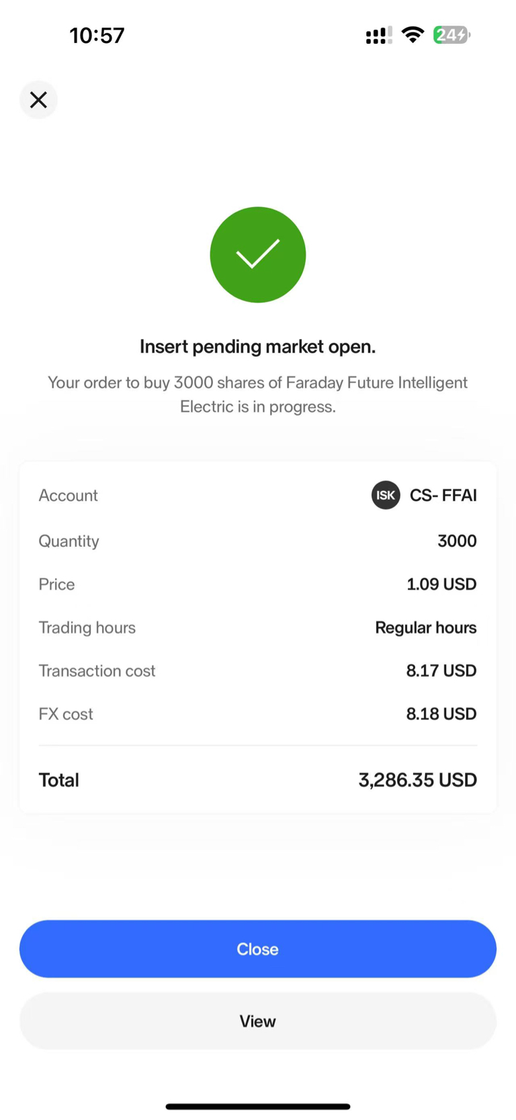This screenshot has width=516, height=1120.
Task: Tap the Account row label
Action: pos(68,495)
